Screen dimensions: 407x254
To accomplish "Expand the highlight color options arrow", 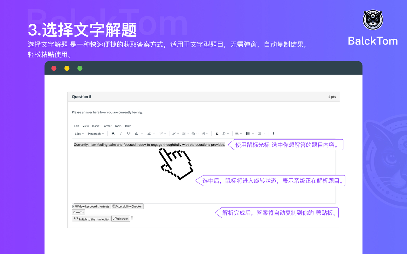I will point(155,134).
